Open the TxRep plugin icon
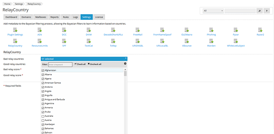 point(113,41)
